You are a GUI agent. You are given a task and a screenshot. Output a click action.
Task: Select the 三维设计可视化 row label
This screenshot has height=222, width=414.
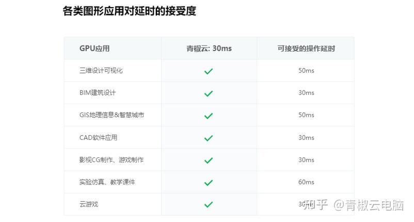point(101,71)
